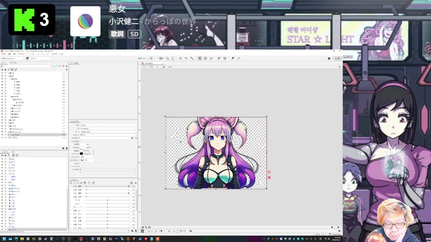Enable the カリング checkbox in Inspector
The image size is (431, 242).
tap(81, 163)
